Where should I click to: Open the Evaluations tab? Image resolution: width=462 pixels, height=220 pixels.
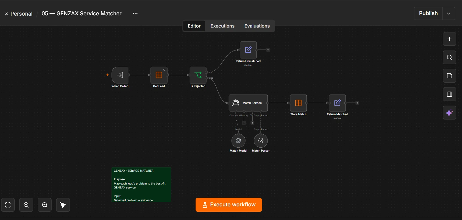(x=257, y=26)
